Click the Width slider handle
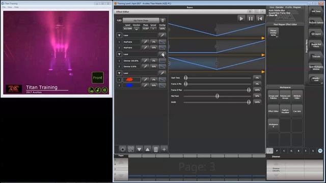 tap(249, 102)
